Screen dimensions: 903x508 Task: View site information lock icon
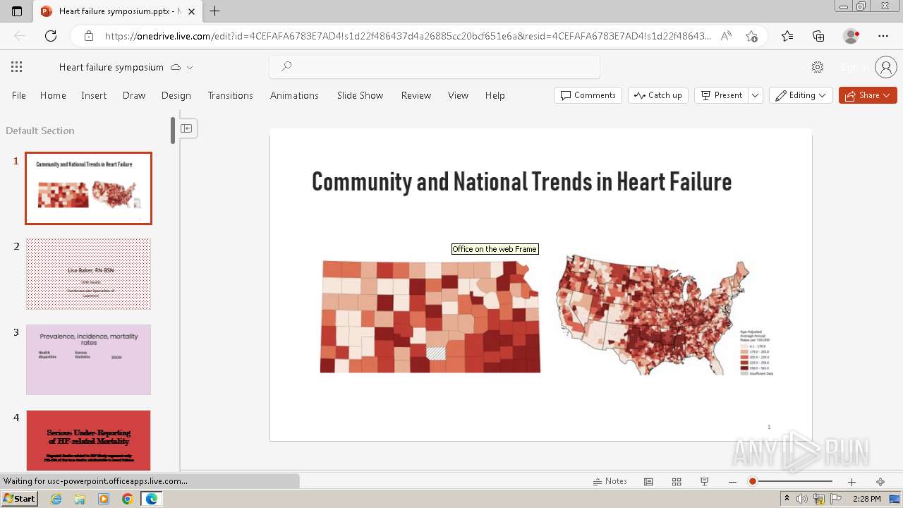point(88,36)
